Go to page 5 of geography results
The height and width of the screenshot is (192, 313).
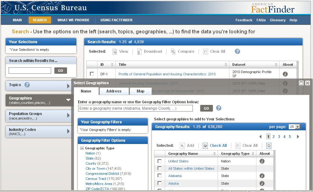290,137
